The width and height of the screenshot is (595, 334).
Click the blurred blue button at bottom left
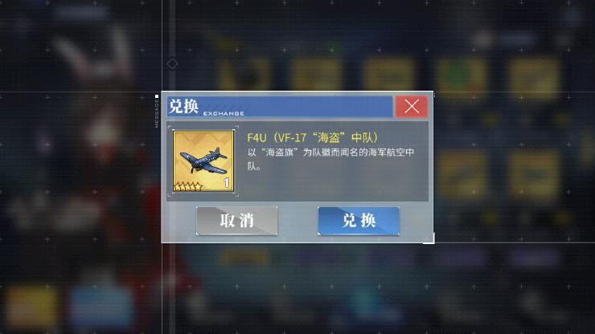tap(101, 307)
